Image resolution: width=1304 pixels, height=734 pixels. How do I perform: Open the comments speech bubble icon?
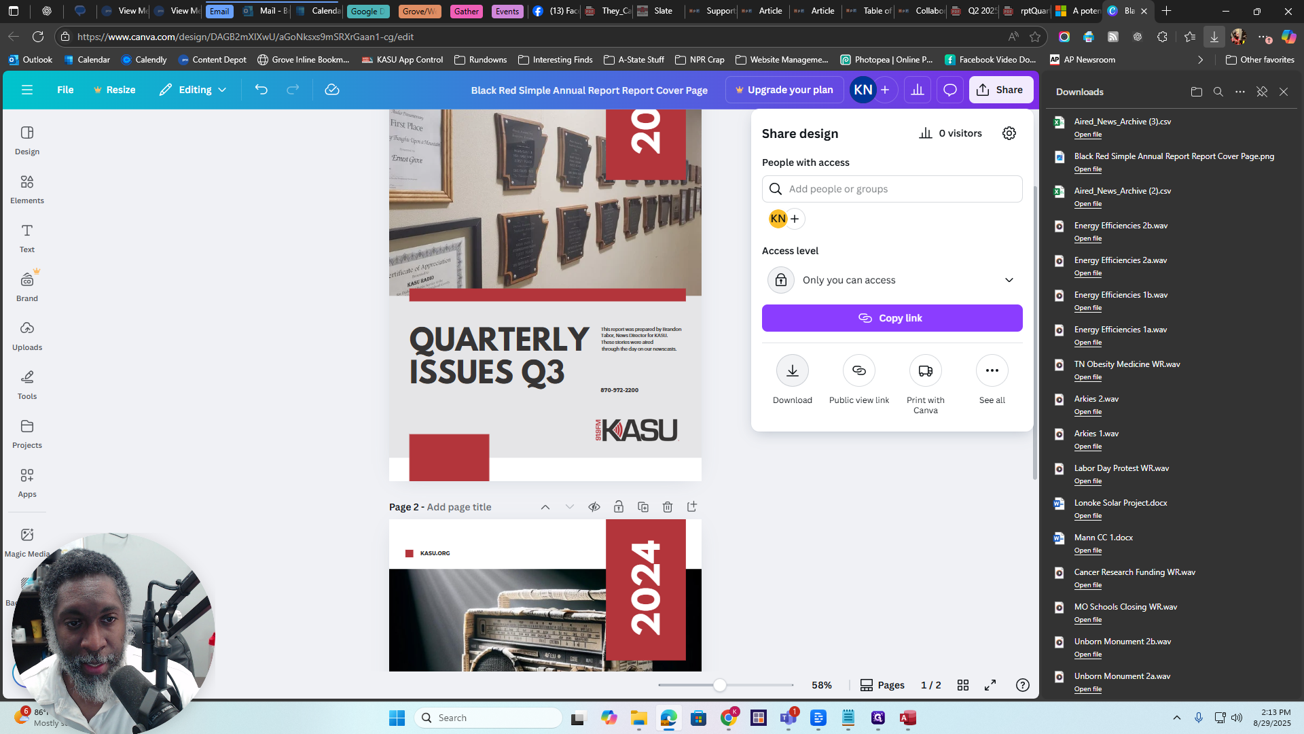(949, 90)
